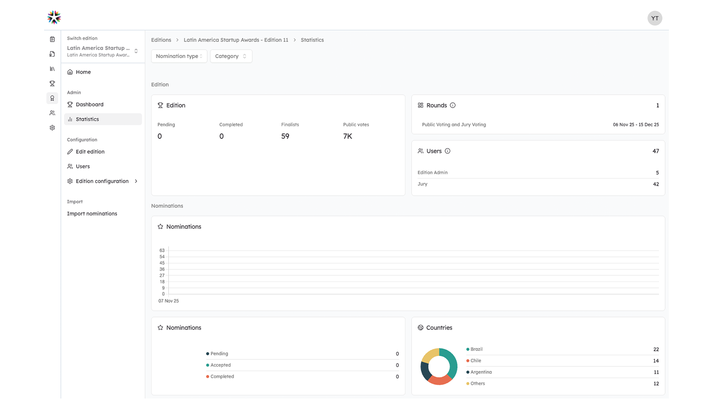Open the settings gear in the rail
Screen dimensions: 713x408
tap(52, 128)
